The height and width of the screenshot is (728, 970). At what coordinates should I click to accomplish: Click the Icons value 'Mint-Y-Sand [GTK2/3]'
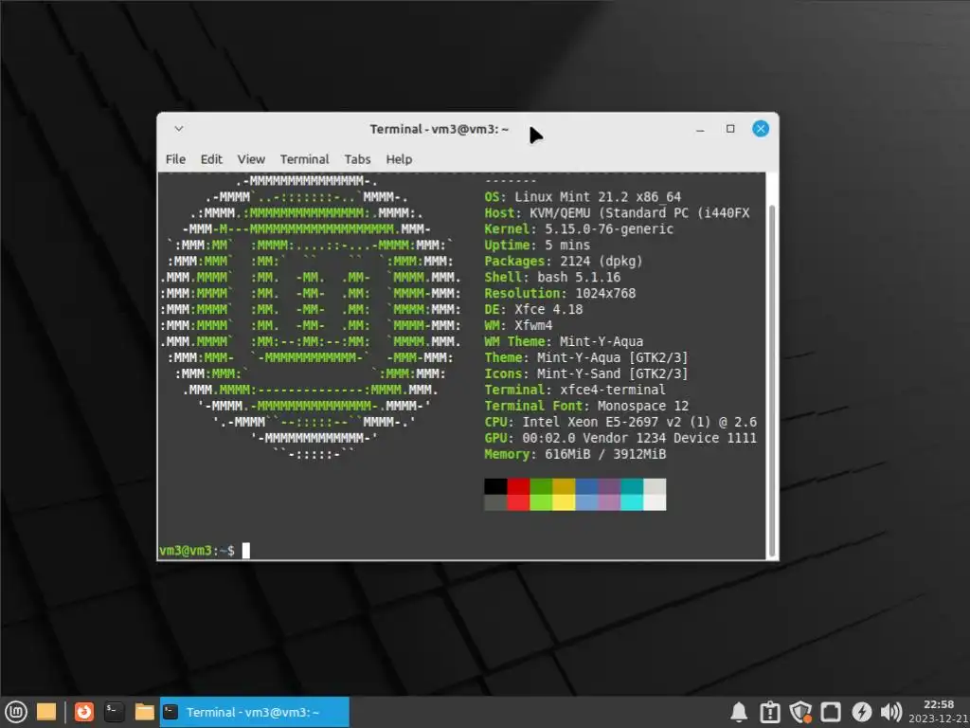[x=613, y=373]
